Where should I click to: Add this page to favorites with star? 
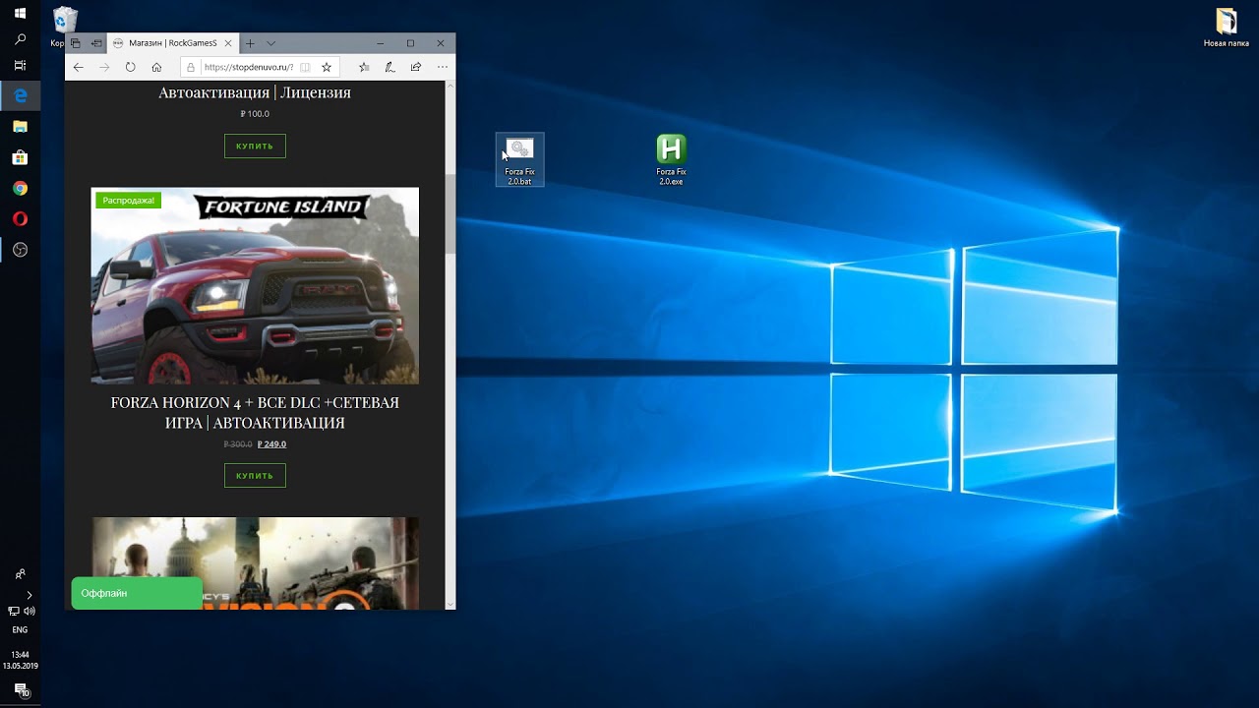point(327,68)
